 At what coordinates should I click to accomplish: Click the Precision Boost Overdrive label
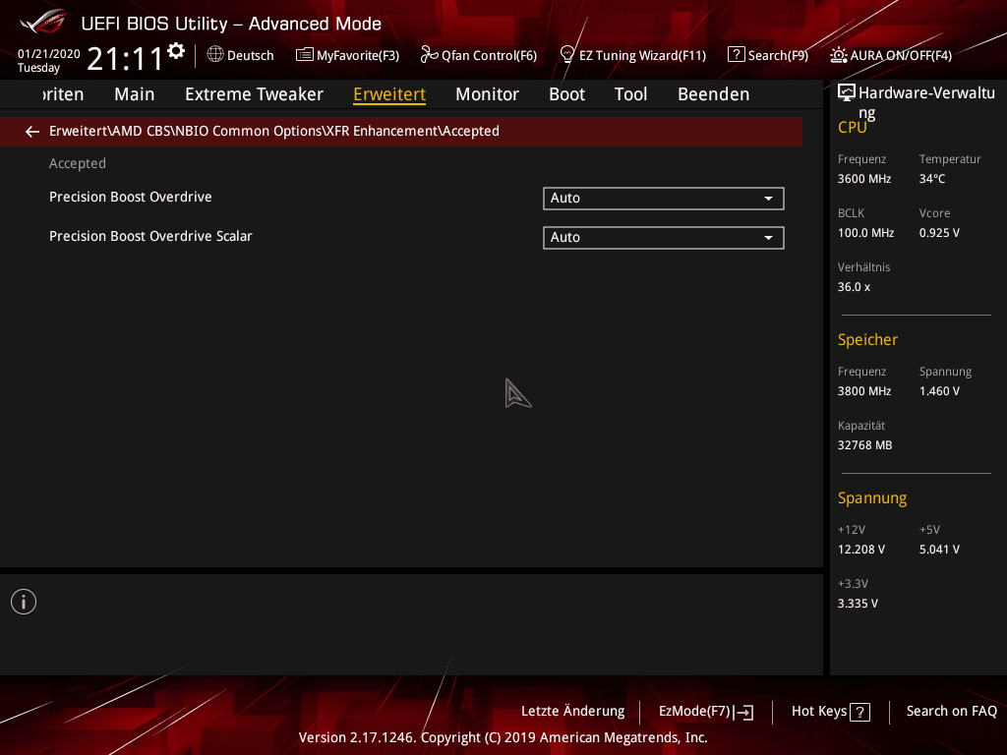[131, 197]
